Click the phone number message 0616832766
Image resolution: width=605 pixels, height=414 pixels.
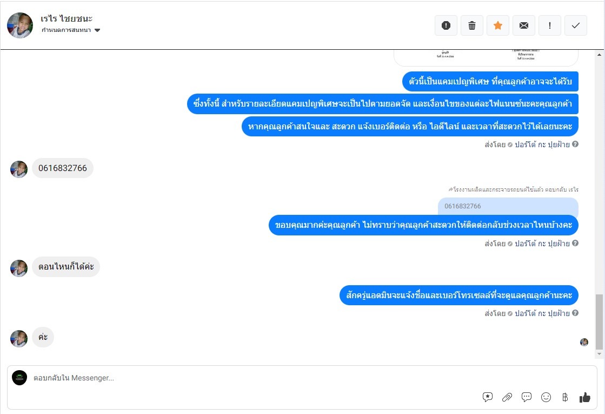tap(63, 168)
